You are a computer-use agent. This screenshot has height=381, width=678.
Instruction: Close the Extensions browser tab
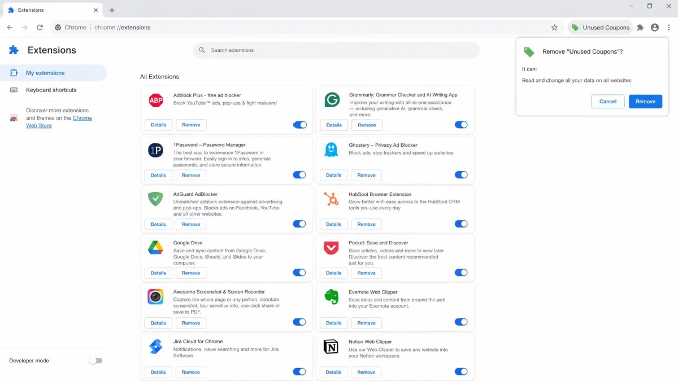click(95, 10)
